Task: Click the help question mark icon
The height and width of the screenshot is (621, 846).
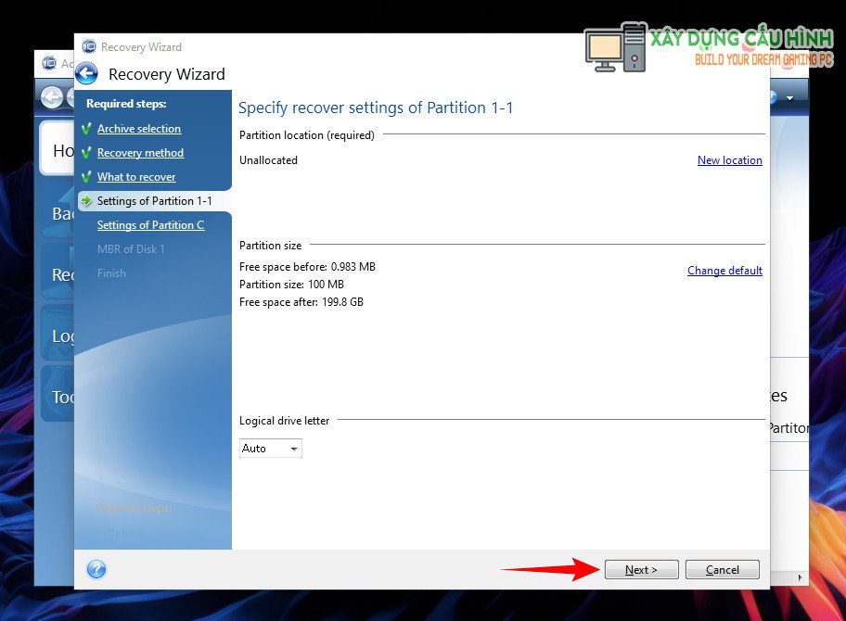Action: click(x=96, y=569)
